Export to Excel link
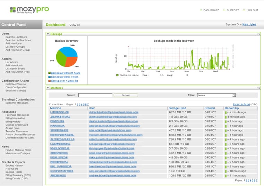 click(241, 104)
